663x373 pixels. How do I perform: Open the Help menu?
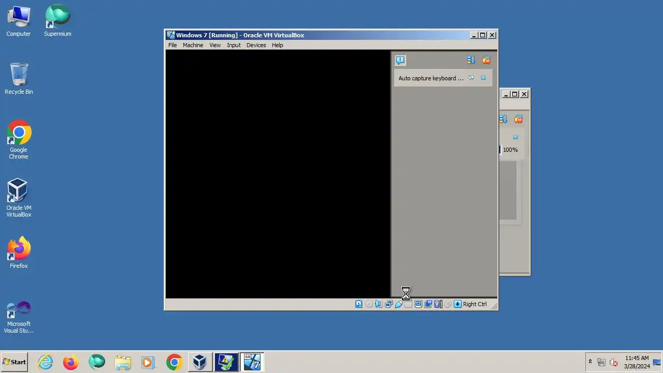pyautogui.click(x=278, y=45)
